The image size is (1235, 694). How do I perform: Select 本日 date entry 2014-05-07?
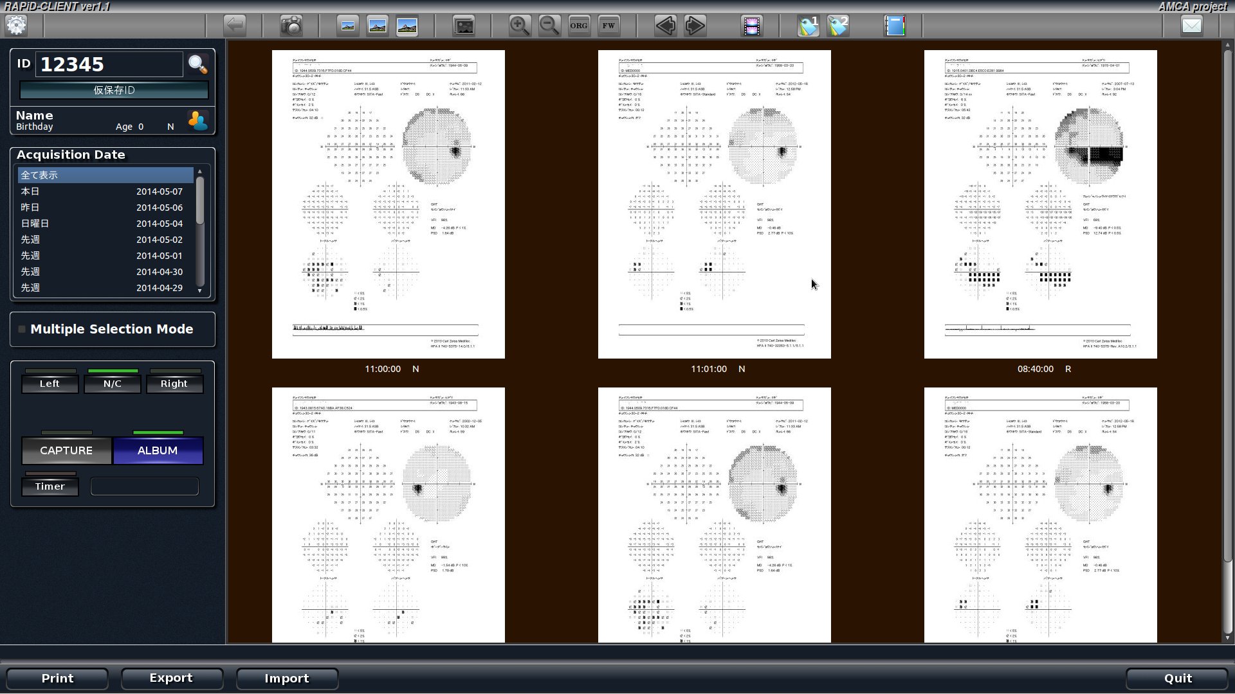coord(109,191)
